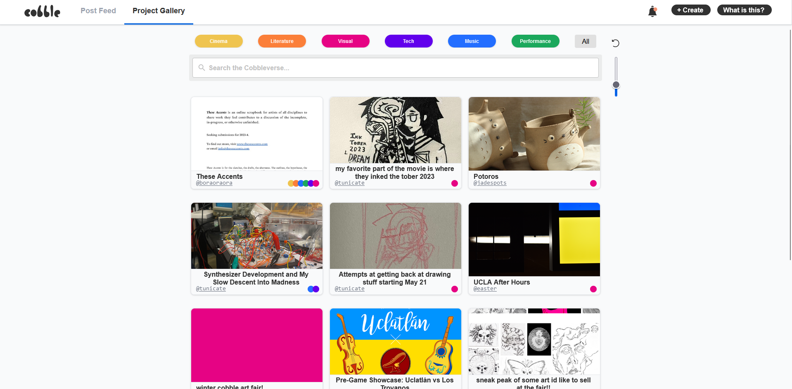Image resolution: width=792 pixels, height=389 pixels.
Task: Click the pink dot on UCLA After Hours card
Action: pyautogui.click(x=593, y=289)
